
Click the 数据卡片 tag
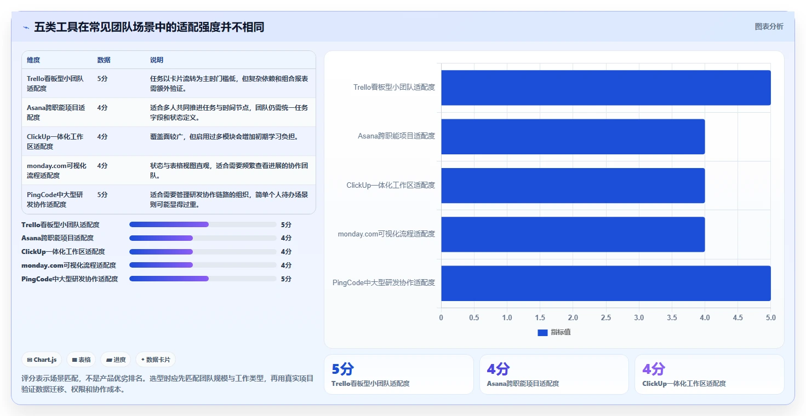[x=156, y=360]
